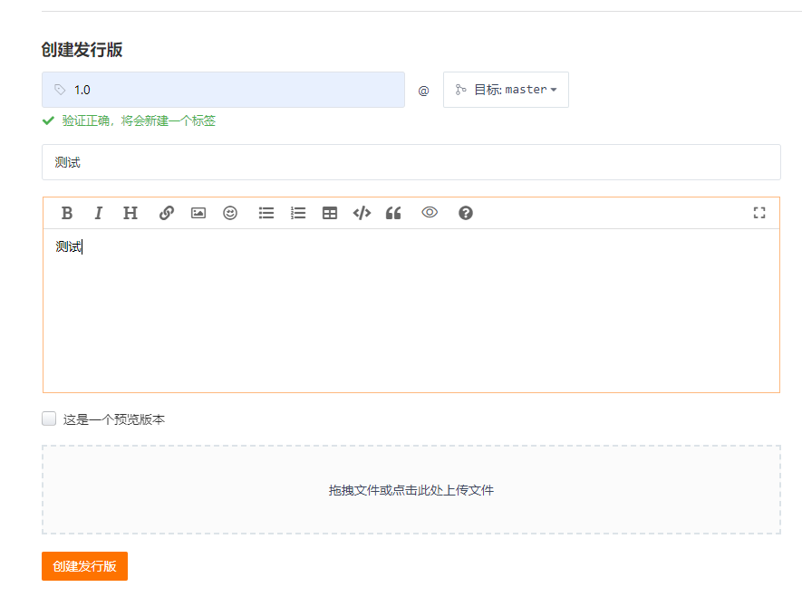Click the file upload drop zone

(411, 490)
